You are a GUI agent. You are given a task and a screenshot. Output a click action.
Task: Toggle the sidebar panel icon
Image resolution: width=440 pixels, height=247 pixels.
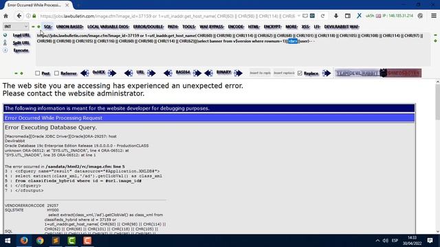(x=347, y=16)
